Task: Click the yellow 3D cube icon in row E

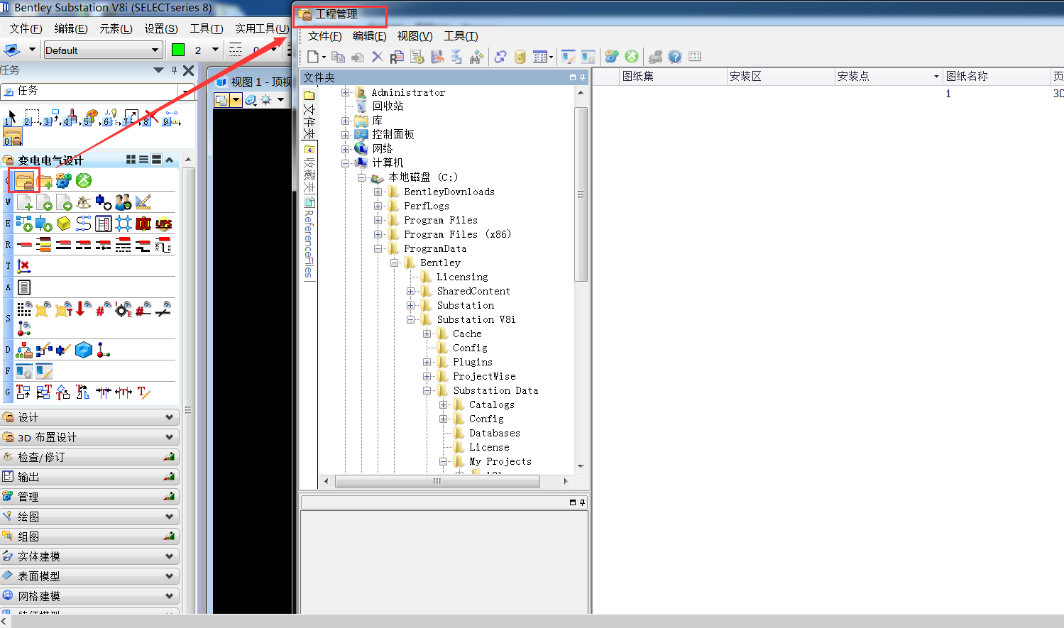Action: [64, 224]
